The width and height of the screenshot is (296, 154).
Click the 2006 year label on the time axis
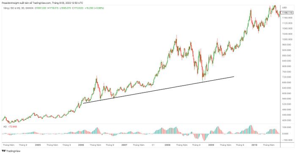pyautogui.click(x=81, y=145)
